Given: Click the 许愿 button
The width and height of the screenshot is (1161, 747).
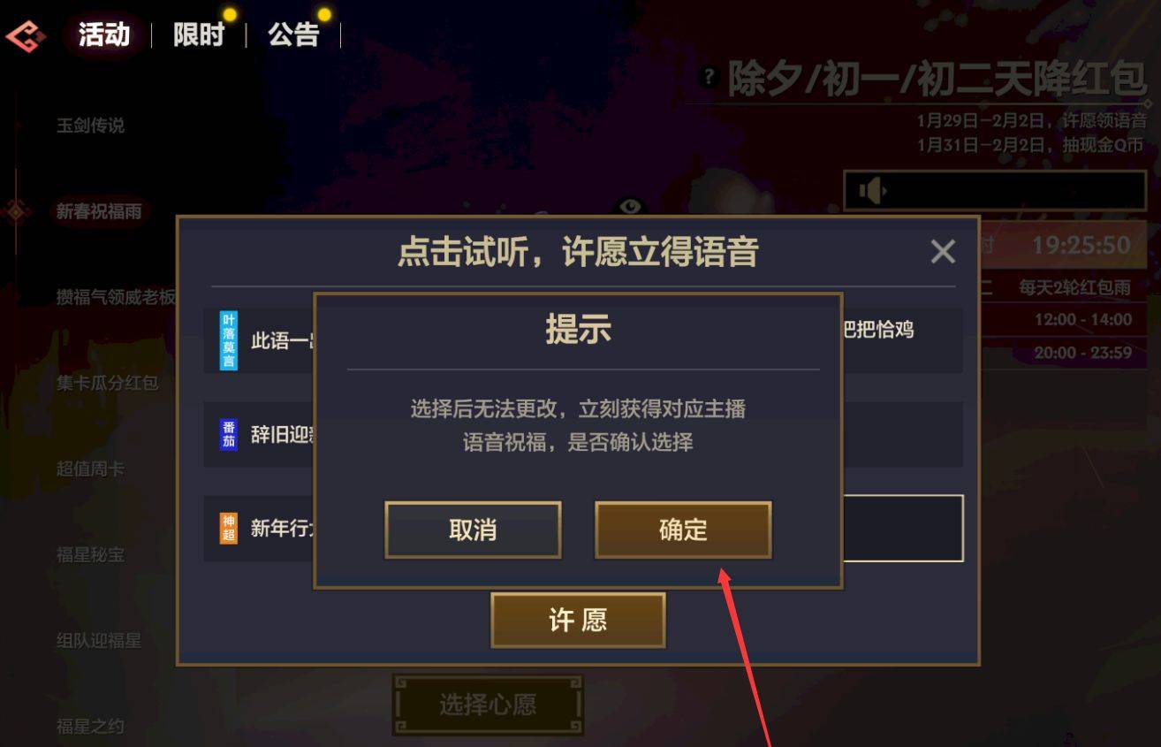Looking at the screenshot, I should tap(578, 620).
